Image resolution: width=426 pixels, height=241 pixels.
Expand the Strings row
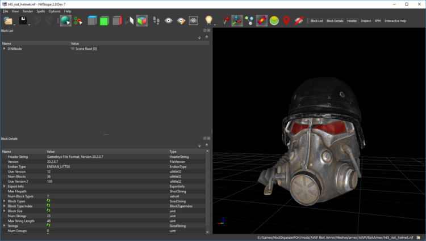[x=4, y=226]
